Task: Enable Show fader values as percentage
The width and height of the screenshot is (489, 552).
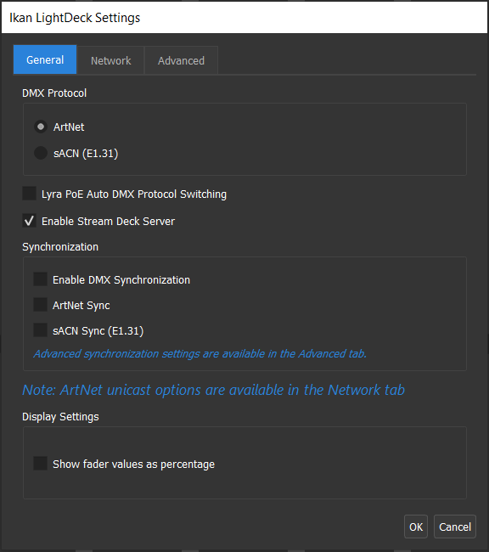Action: tap(40, 464)
